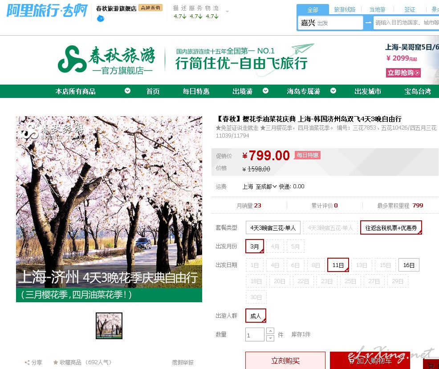Click the 春秋旅游旗舰店 store name link
The height and width of the screenshot is (369, 439).
[116, 8]
